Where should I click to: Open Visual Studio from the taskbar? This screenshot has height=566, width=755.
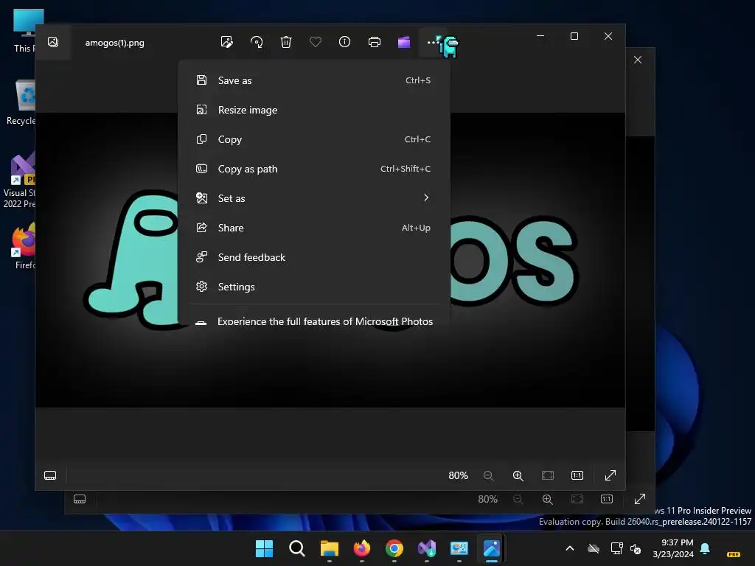427,548
